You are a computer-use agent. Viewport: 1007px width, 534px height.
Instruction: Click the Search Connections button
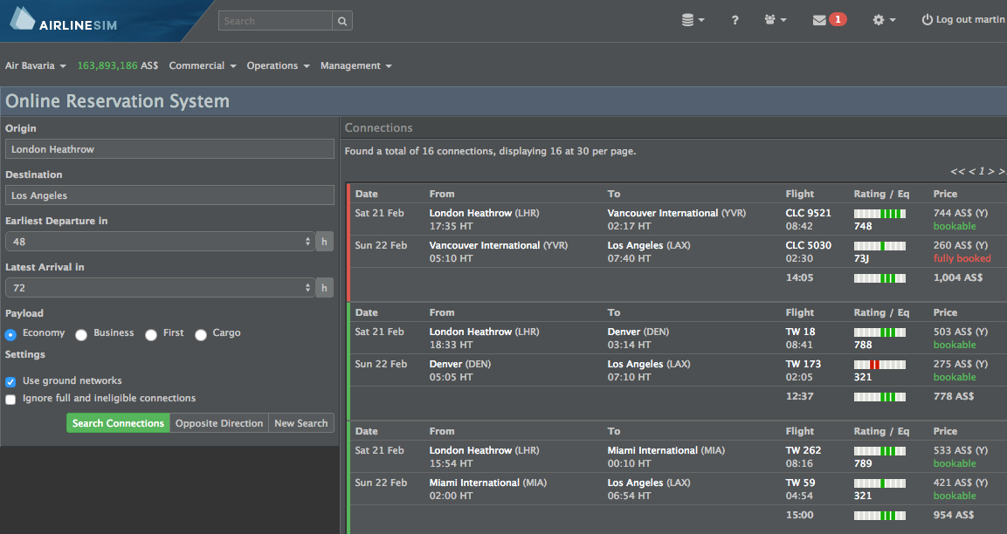[x=118, y=422]
